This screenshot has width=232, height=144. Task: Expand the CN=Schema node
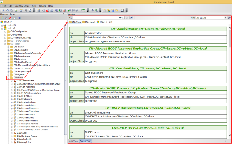coord(5,35)
